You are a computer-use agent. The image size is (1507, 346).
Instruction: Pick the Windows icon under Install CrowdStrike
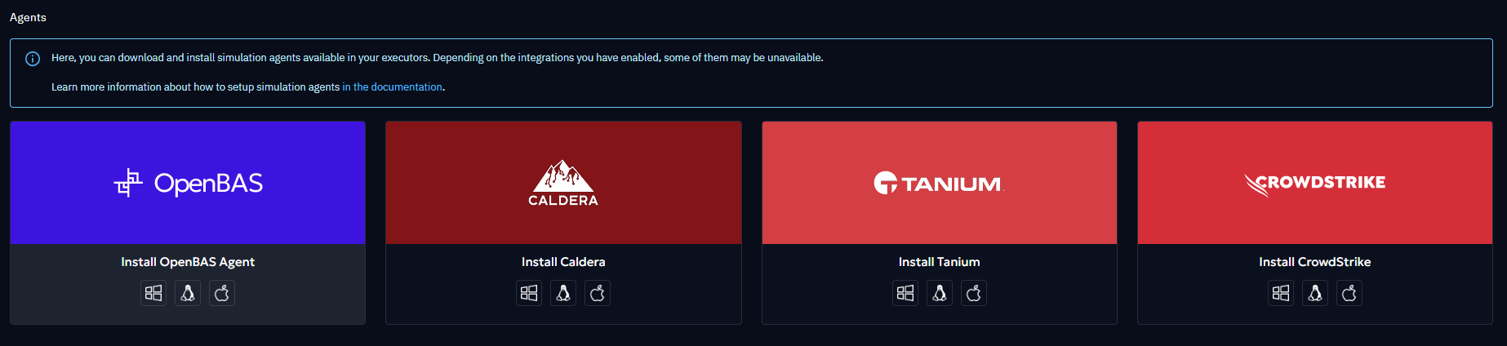[x=1281, y=293]
